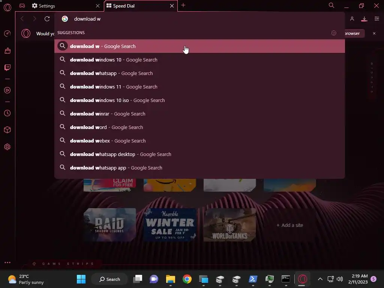This screenshot has width=384, height=288.
Task: Open the chat app on taskbar
Action: click(154, 279)
